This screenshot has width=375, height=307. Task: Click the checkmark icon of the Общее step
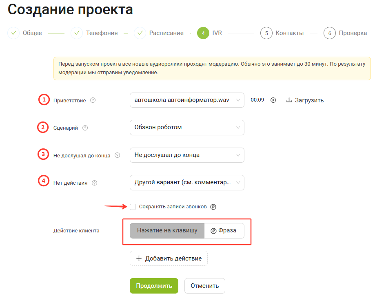(x=13, y=33)
